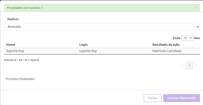This screenshot has height=105, width=203.
Task: Sort by Resultado da ação column
Action: pyautogui.click(x=166, y=44)
